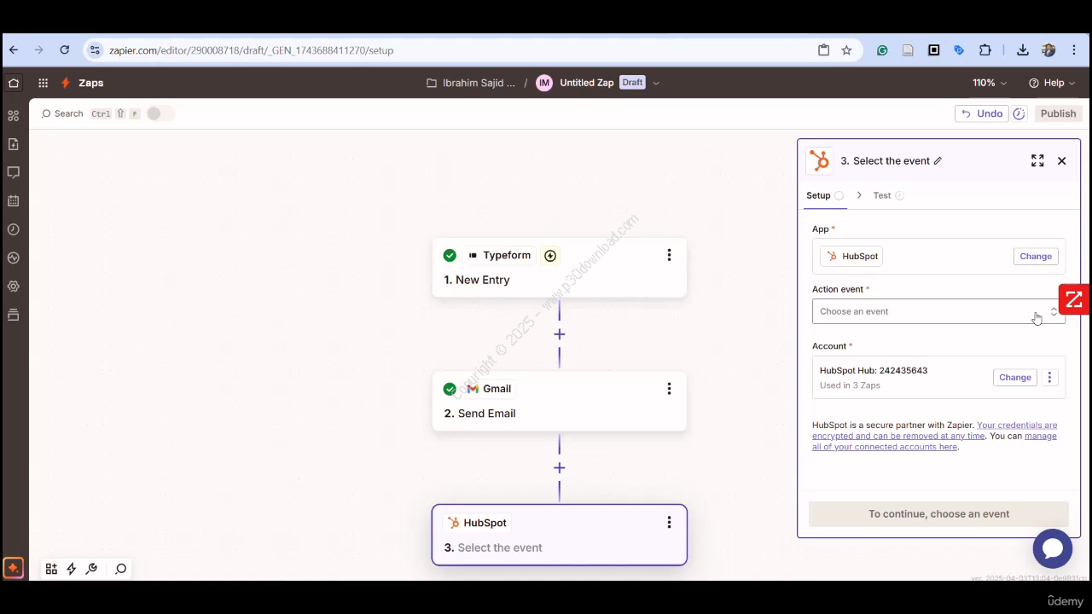Click the red Zapier floating badge
Viewport: 1092px width, 614px height.
[x=1074, y=300]
